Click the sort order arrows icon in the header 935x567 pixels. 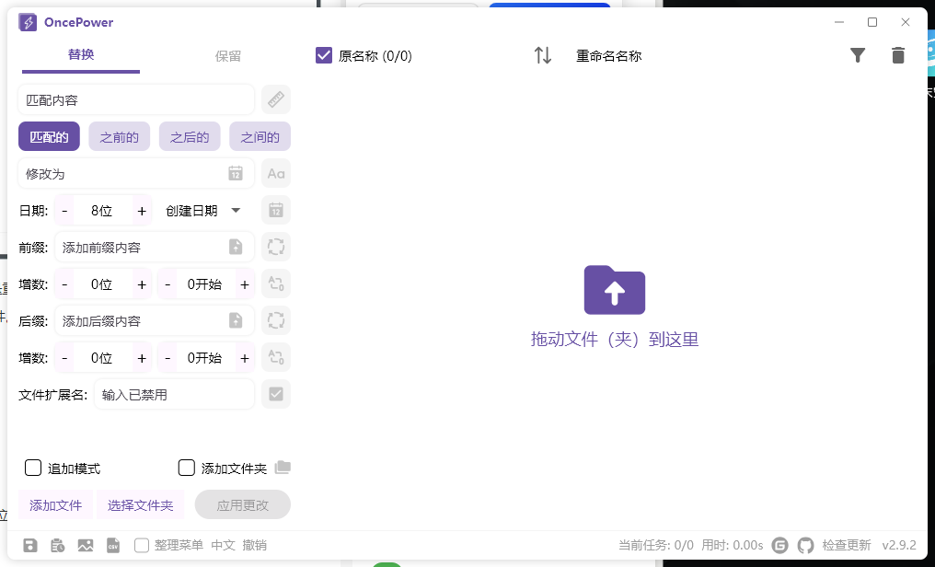pos(543,55)
